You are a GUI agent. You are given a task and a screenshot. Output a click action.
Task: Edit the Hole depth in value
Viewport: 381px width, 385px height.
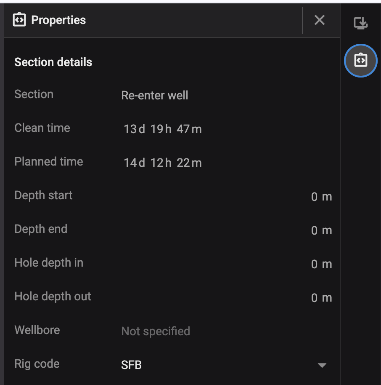(321, 264)
